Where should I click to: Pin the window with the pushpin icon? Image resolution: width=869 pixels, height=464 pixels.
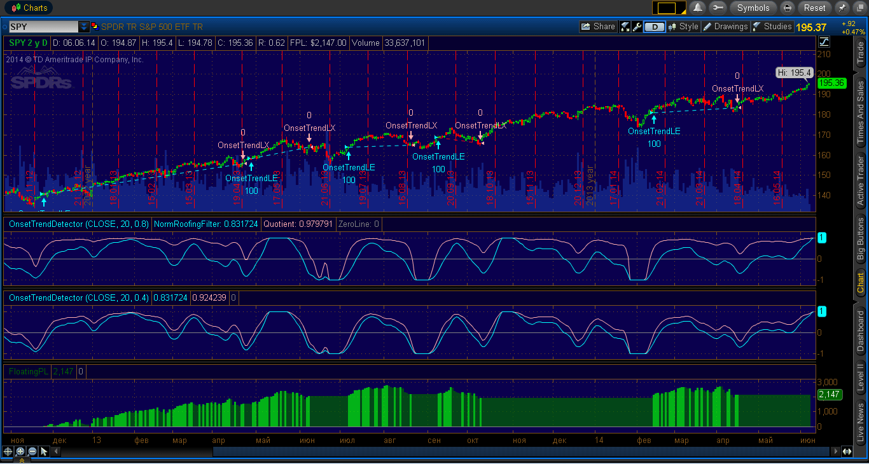pos(842,8)
